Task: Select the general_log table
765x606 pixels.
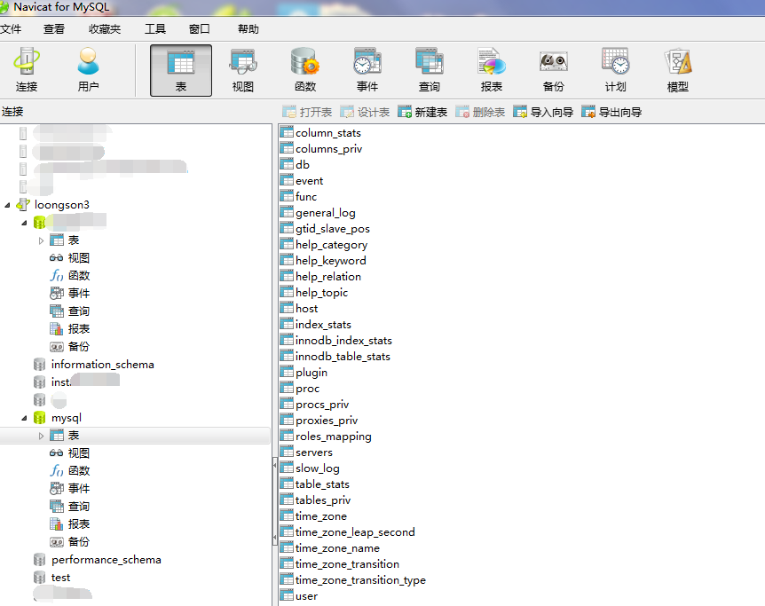Action: 326,213
